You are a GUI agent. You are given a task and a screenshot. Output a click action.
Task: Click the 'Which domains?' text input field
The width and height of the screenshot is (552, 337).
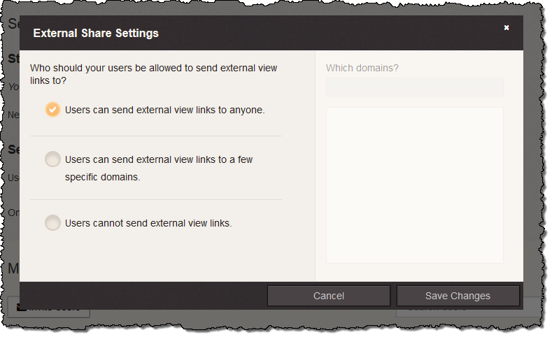click(x=414, y=87)
